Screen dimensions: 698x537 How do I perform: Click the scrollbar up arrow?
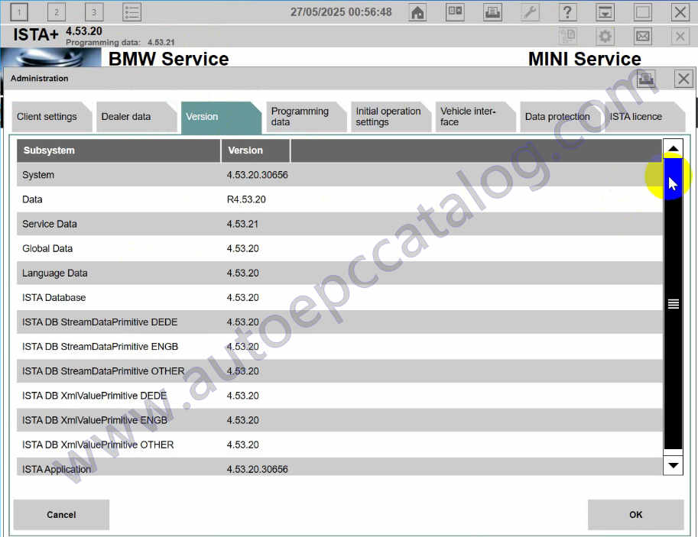[673, 149]
